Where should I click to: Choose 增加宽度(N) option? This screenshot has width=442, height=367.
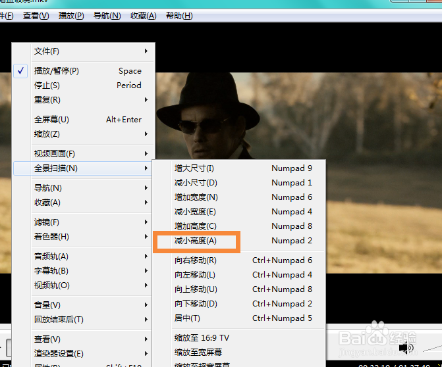click(x=239, y=197)
